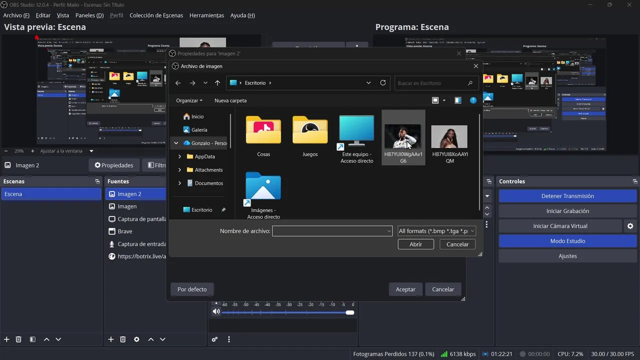
Task: Open the view options dropdown arrow
Action: tap(444, 100)
